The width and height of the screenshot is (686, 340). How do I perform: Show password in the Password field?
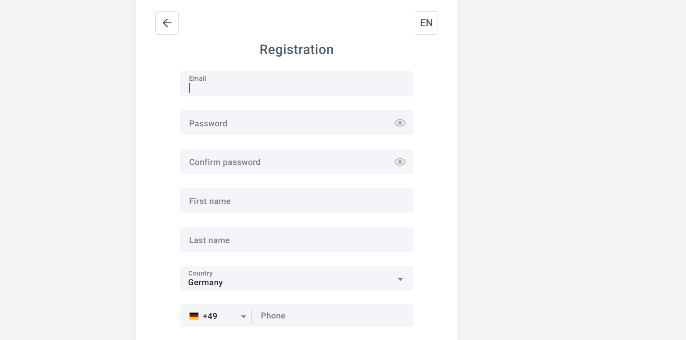tap(400, 123)
